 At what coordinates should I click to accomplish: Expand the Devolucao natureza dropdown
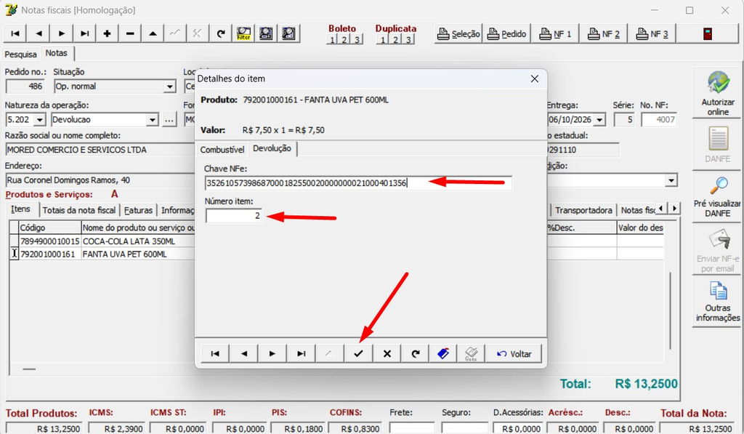coord(153,120)
